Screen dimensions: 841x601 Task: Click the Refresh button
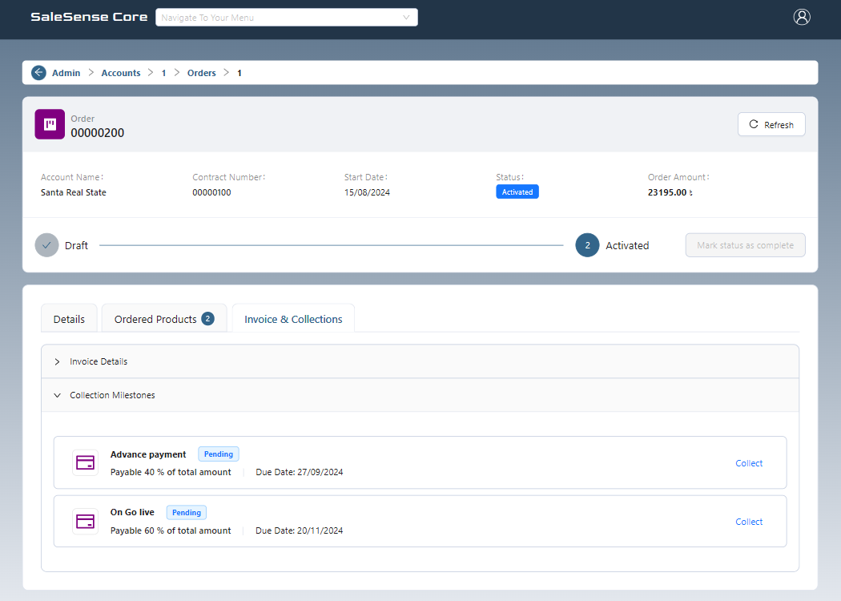[771, 124]
